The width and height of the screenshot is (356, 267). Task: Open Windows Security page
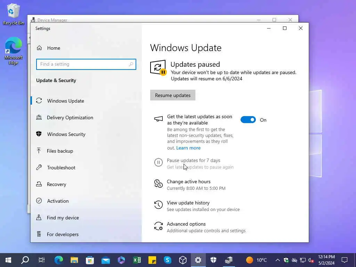[86, 134]
